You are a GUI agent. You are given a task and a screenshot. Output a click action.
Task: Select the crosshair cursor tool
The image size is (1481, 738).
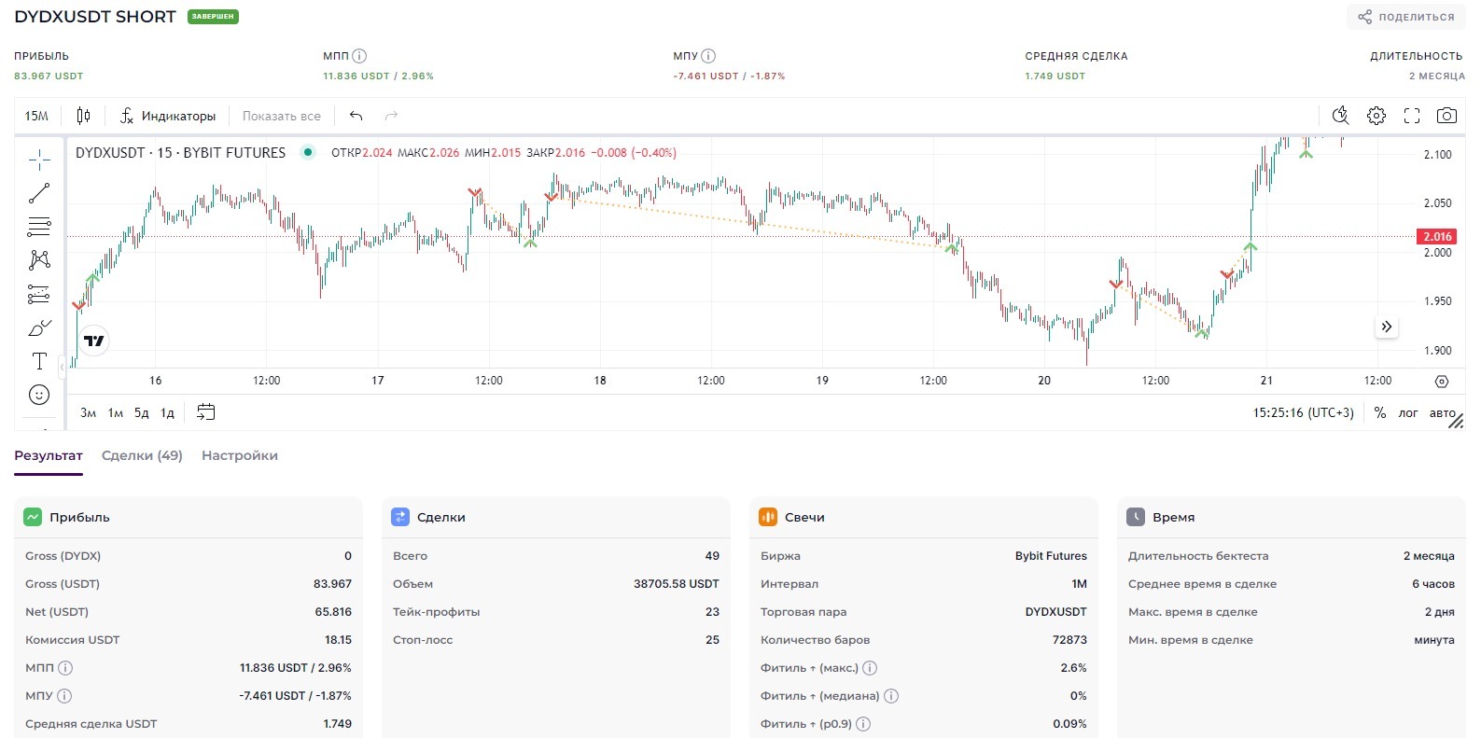(x=39, y=160)
